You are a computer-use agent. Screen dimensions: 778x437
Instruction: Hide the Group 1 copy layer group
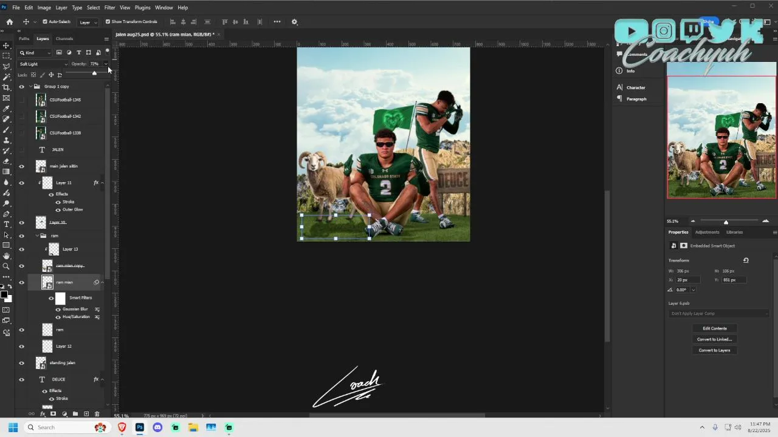pyautogui.click(x=22, y=86)
